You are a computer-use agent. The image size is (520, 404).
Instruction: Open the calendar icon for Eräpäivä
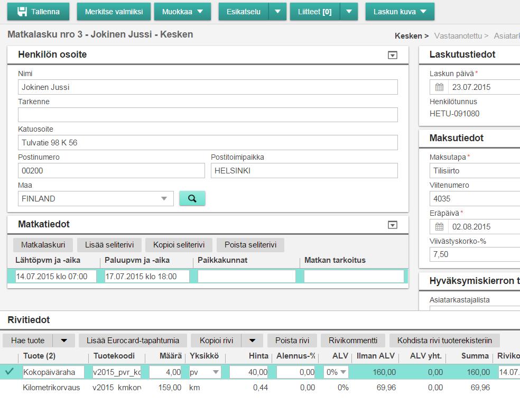click(x=439, y=227)
